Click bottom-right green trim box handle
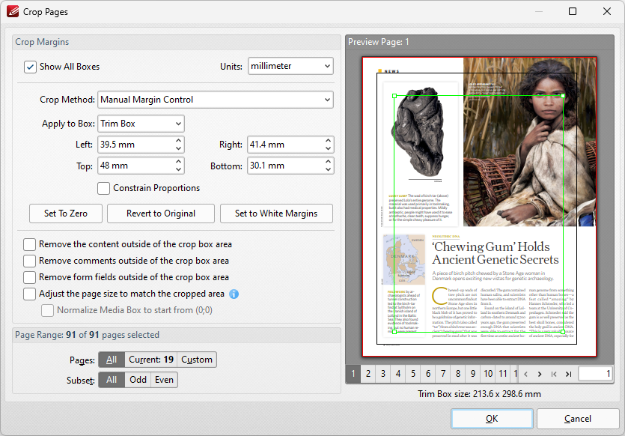 (x=563, y=332)
